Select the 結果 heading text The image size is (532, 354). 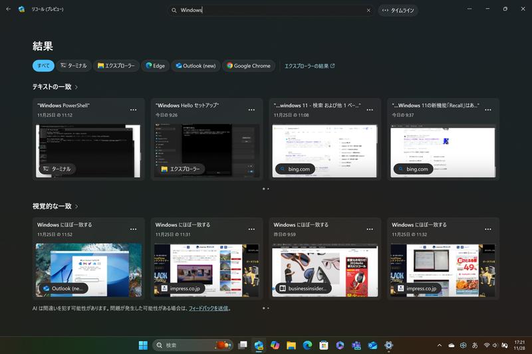click(x=43, y=46)
